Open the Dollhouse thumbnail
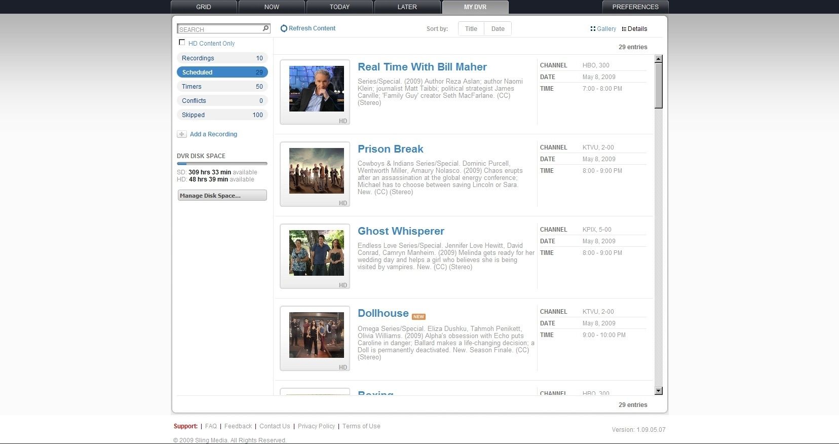Viewport: 839px width, 444px height. coord(317,335)
